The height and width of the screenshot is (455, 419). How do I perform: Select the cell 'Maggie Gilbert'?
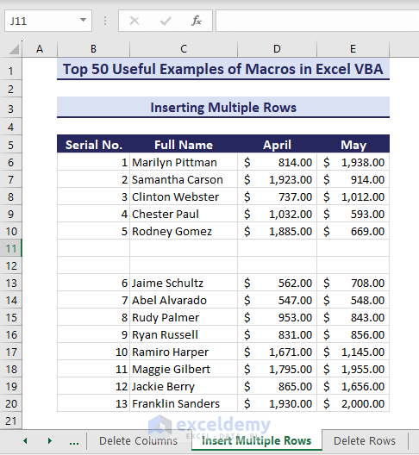pos(184,369)
